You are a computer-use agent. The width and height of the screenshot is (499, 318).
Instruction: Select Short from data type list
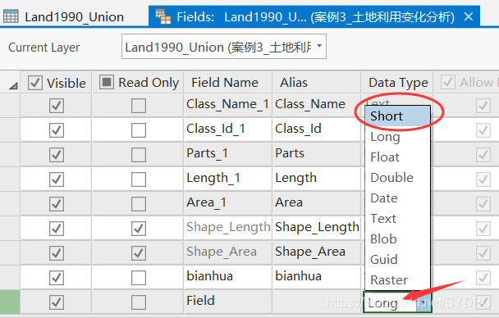[397, 116]
